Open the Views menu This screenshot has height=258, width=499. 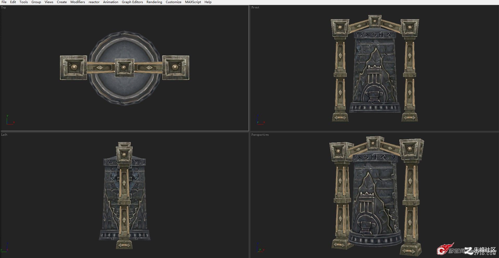pyautogui.click(x=49, y=2)
